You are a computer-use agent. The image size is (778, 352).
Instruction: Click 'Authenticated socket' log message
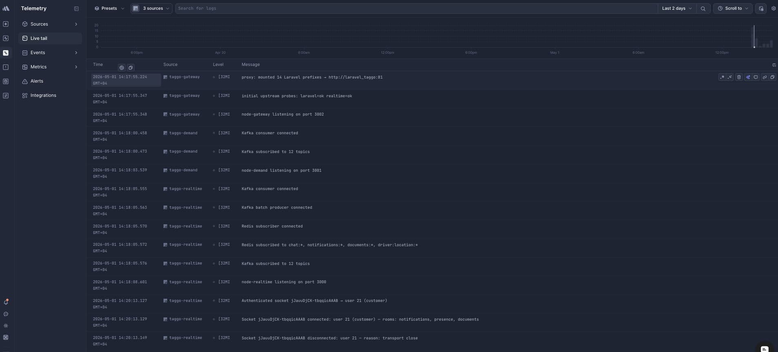click(x=314, y=301)
